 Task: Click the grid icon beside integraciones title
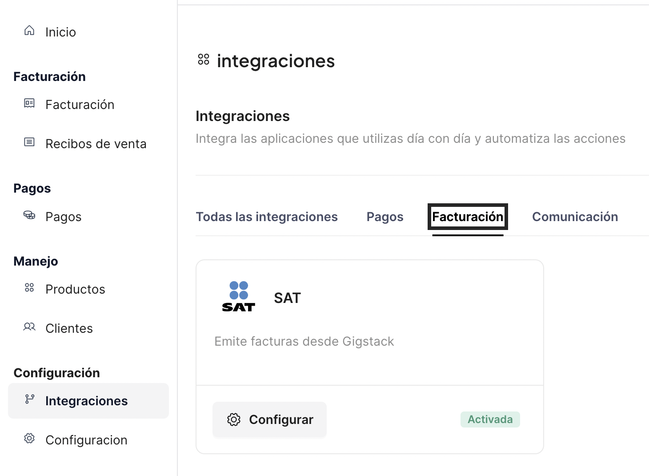point(204,60)
